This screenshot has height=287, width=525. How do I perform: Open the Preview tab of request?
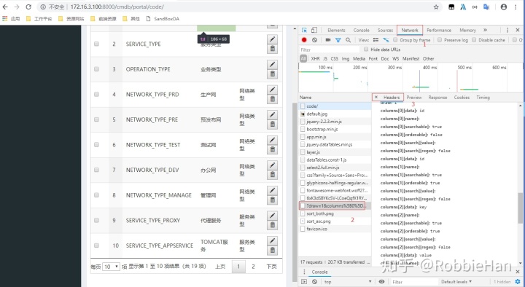(414, 98)
